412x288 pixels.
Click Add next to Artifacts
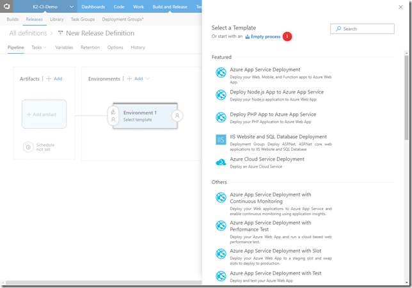54,79
